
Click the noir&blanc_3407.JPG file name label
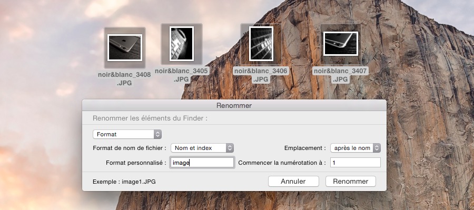pyautogui.click(x=341, y=75)
